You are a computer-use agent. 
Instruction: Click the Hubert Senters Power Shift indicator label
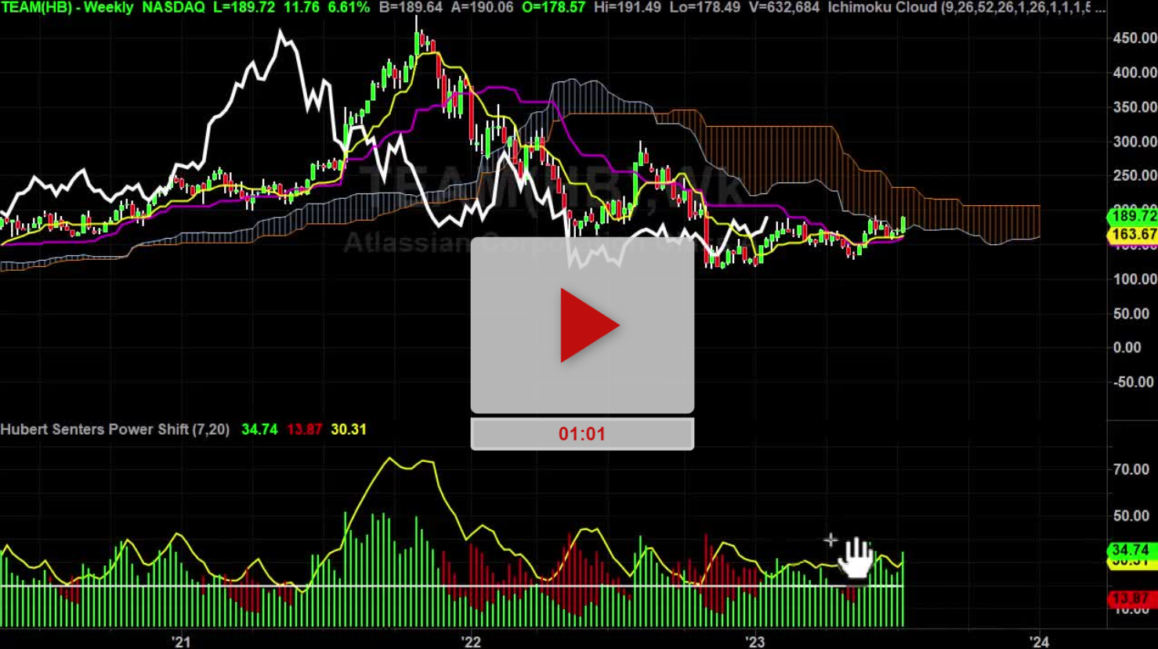[114, 429]
